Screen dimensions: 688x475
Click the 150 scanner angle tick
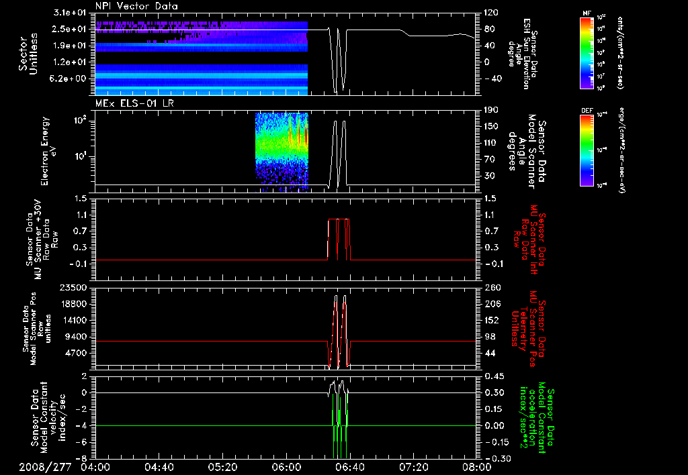pos(492,126)
